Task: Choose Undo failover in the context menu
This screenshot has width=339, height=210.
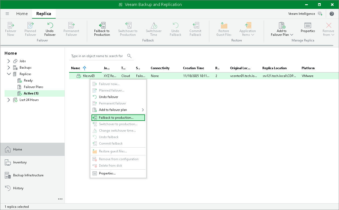Action: pos(118,97)
